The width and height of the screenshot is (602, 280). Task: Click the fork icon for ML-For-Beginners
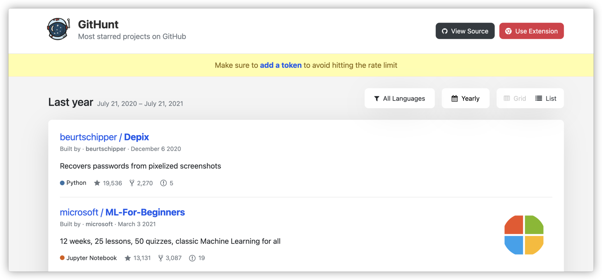click(x=161, y=258)
